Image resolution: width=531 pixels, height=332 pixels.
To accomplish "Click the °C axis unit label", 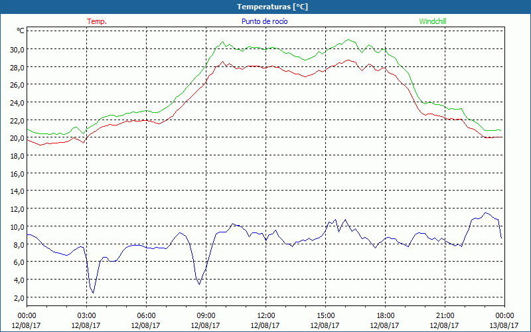I will pyautogui.click(x=21, y=31).
